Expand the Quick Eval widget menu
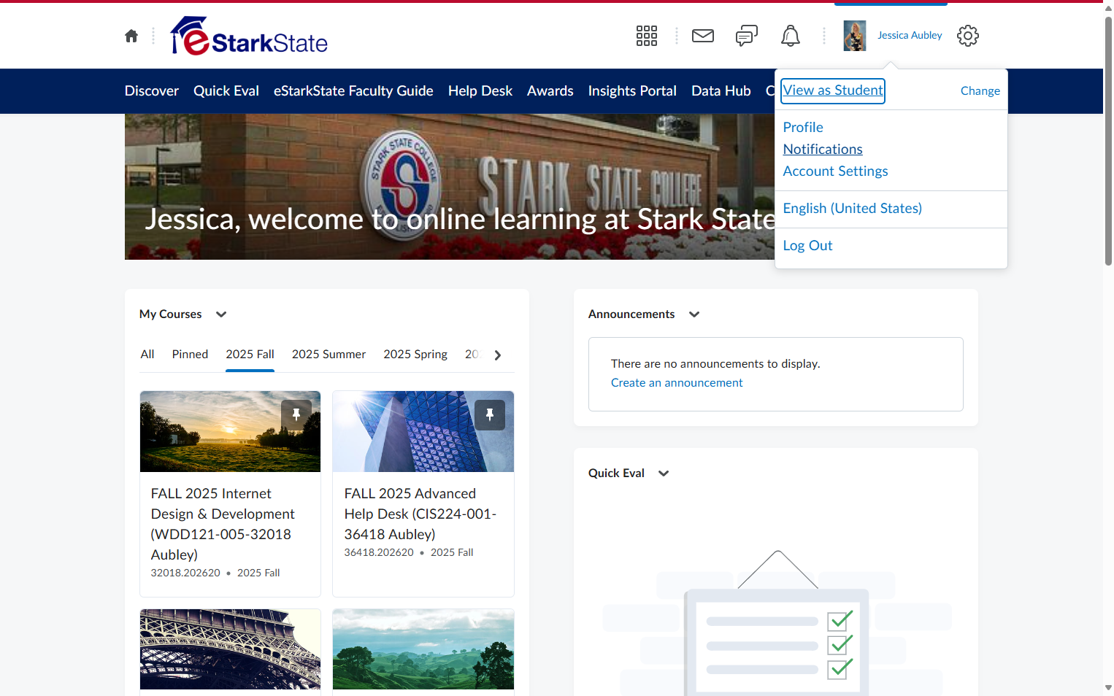Image resolution: width=1114 pixels, height=696 pixels. [x=664, y=473]
